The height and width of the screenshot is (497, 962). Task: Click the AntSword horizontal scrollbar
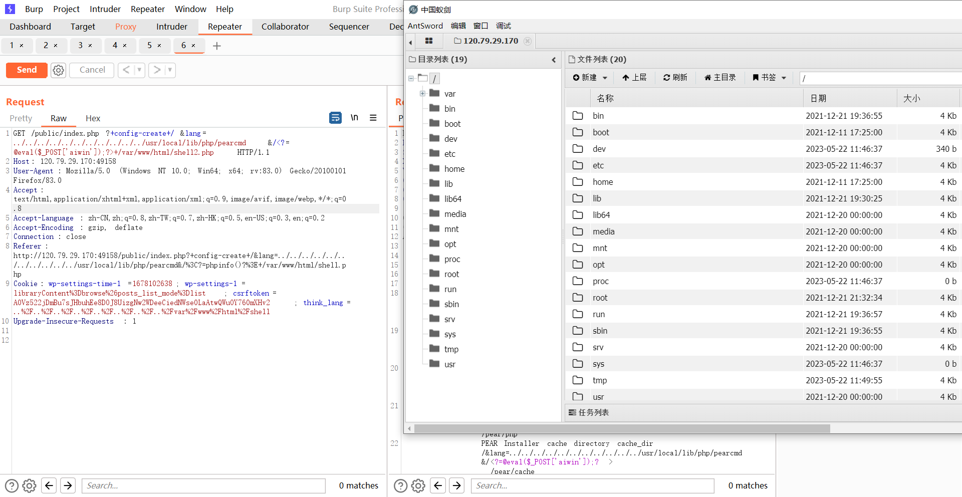click(622, 429)
